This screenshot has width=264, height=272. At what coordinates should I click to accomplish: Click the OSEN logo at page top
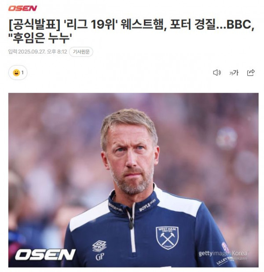[22, 8]
